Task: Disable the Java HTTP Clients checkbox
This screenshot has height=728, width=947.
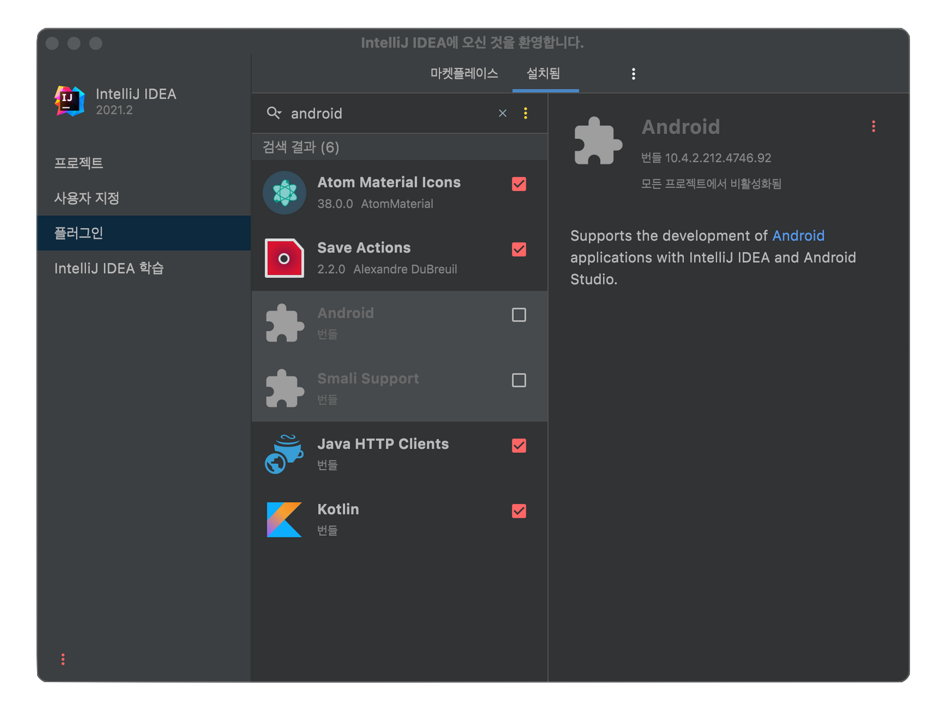Action: [519, 446]
